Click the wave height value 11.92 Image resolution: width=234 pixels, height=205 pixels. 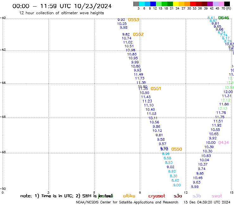click(x=217, y=125)
